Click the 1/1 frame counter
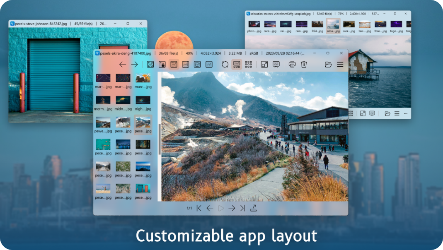 coord(189,208)
